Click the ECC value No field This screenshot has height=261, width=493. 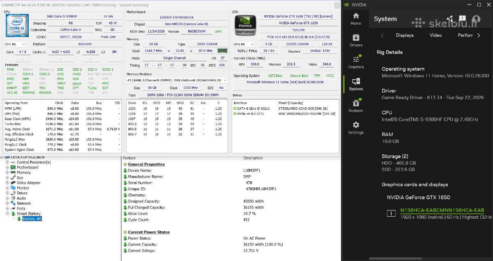pyautogui.click(x=221, y=88)
